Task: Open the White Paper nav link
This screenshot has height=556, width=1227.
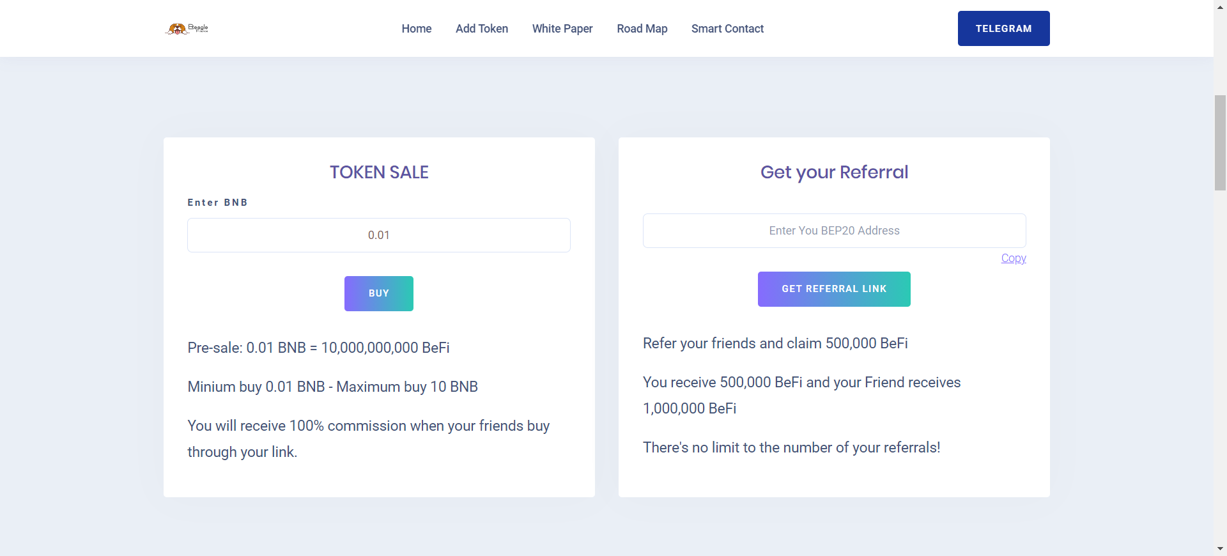Action: 562,29
